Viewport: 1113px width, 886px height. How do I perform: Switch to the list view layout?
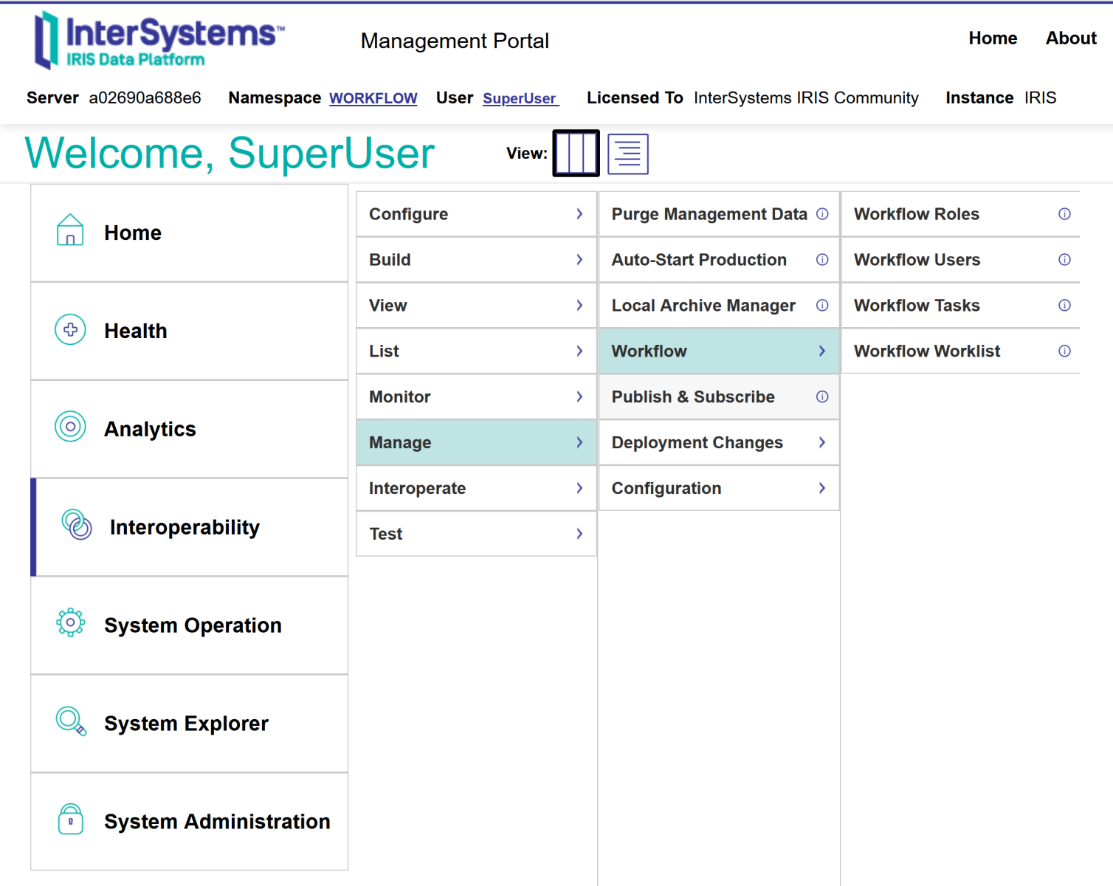coord(627,153)
